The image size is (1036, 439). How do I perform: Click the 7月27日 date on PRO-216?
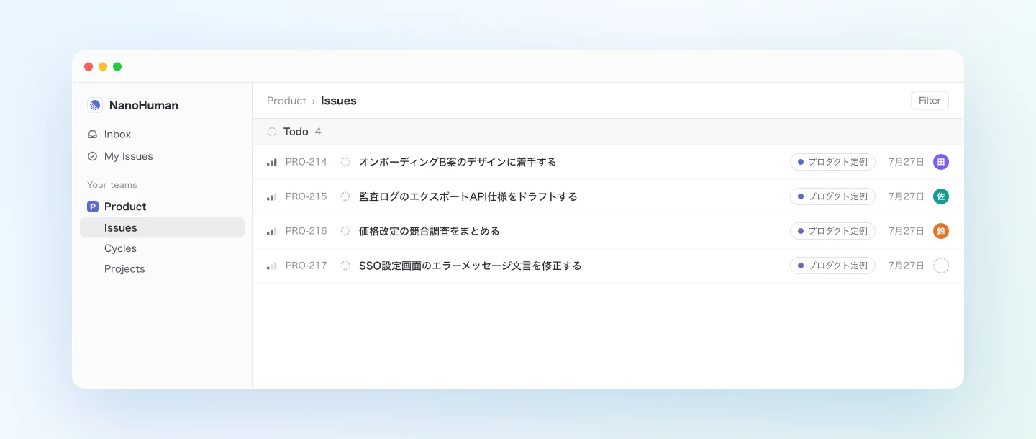906,231
